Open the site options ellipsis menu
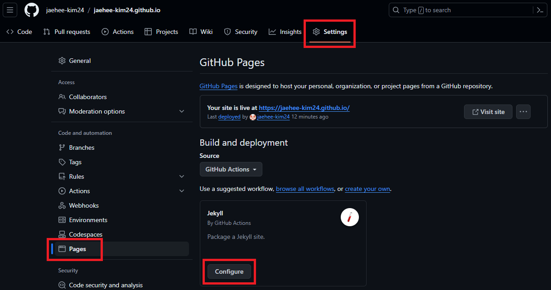Screen dimensions: 551x290 (523, 112)
